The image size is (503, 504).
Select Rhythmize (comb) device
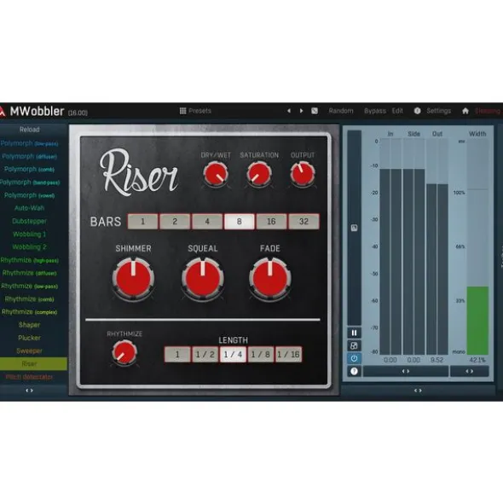pyautogui.click(x=30, y=299)
